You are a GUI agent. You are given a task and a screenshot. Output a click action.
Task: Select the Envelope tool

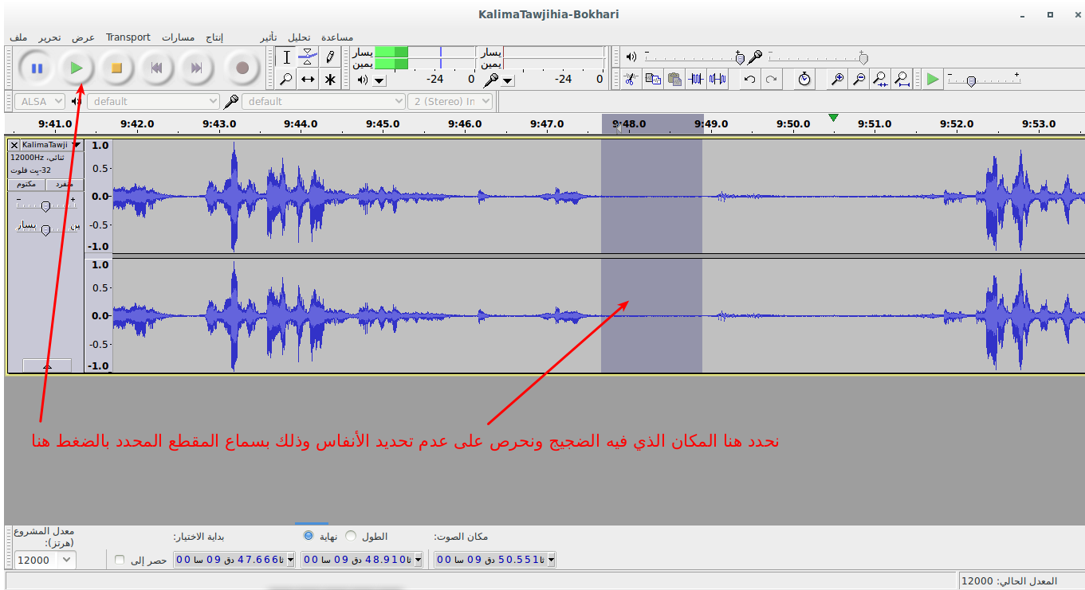[x=309, y=57]
